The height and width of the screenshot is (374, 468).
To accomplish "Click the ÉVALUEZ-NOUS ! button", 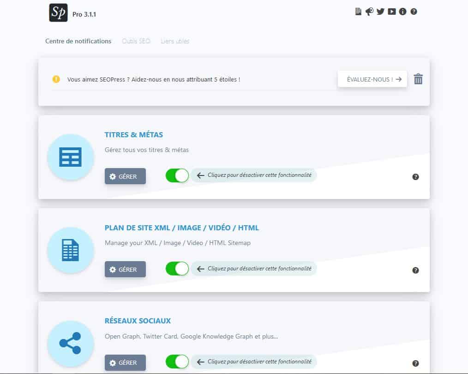I will pyautogui.click(x=372, y=79).
